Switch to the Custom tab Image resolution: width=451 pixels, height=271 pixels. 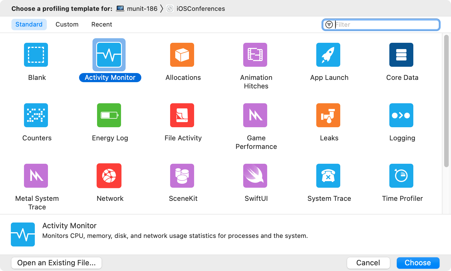67,25
